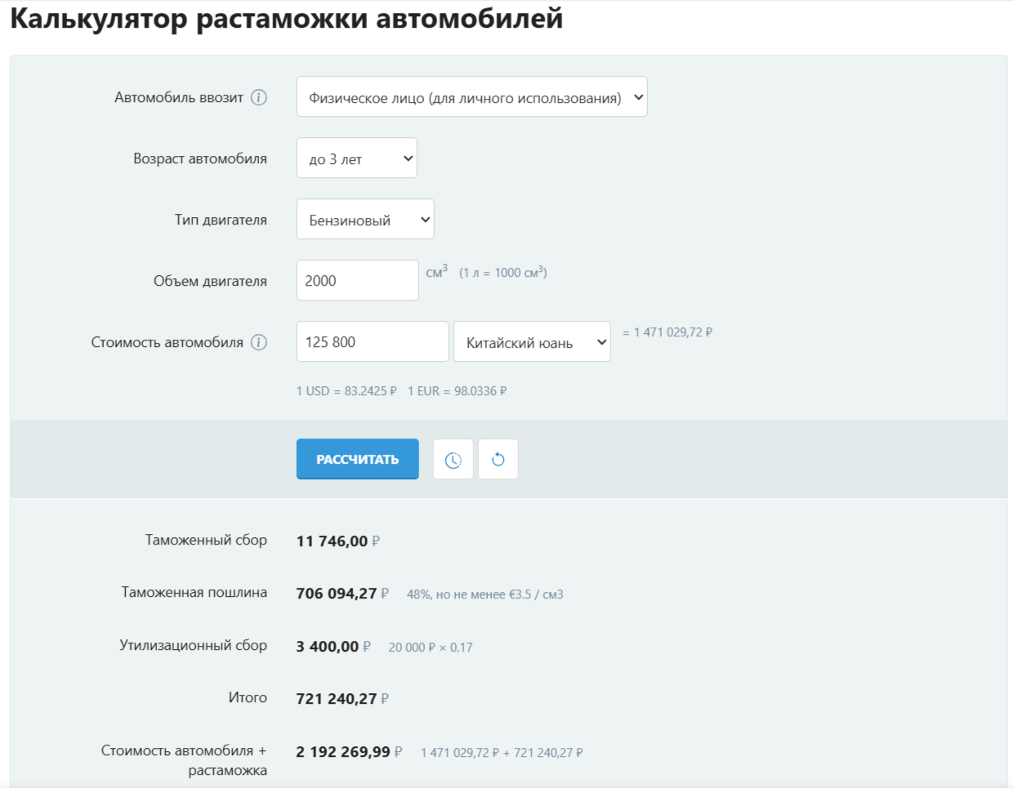Focus the engine volume field with 2000
The height and width of the screenshot is (792, 1014).
click(357, 281)
